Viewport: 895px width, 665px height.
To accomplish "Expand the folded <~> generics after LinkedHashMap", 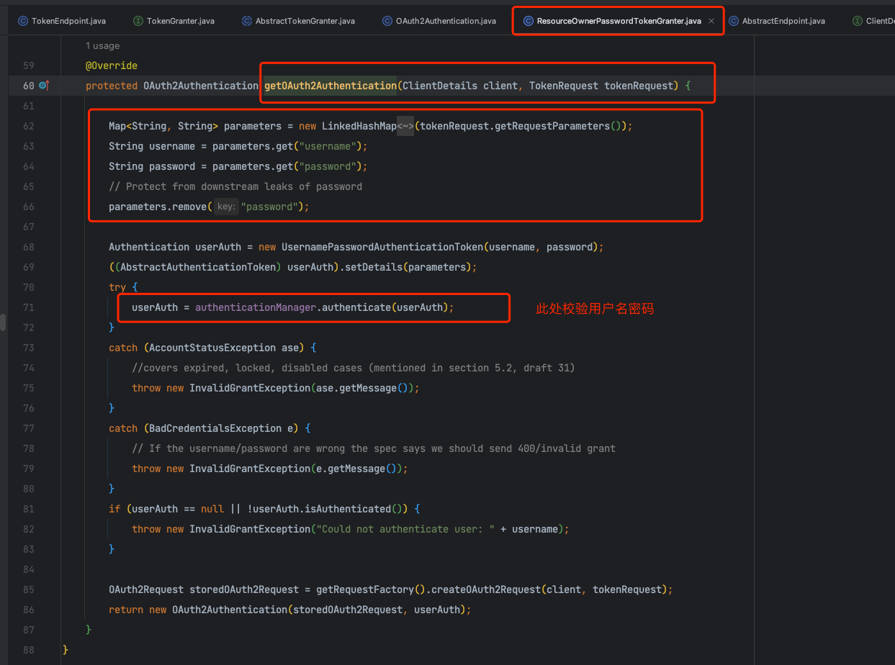I will pos(405,126).
